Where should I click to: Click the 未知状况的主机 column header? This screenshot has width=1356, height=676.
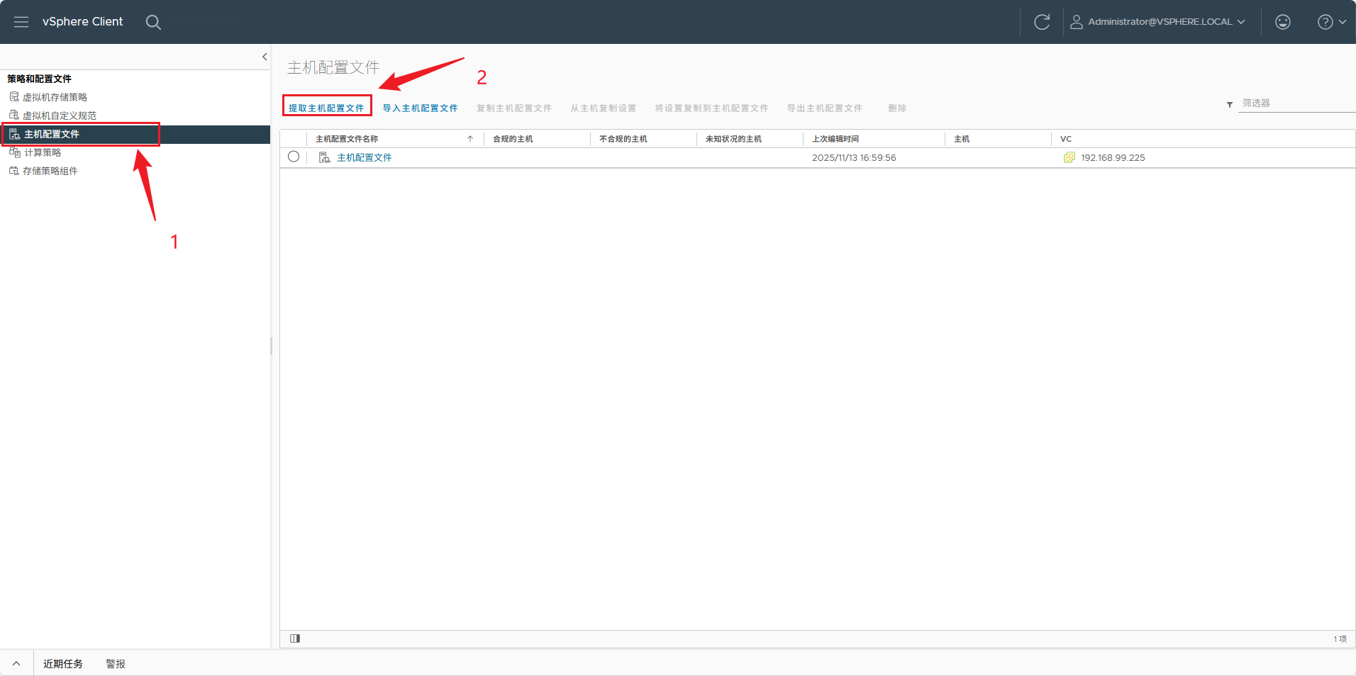[x=733, y=139]
